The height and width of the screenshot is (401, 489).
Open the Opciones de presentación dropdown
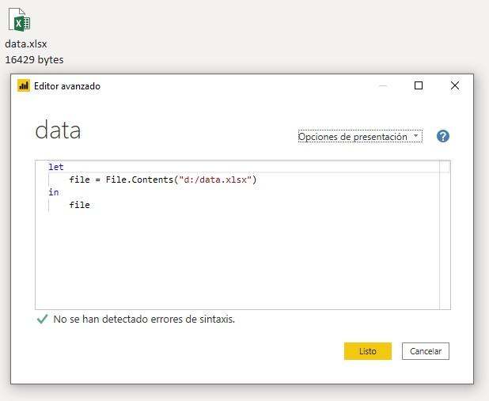pyautogui.click(x=359, y=137)
